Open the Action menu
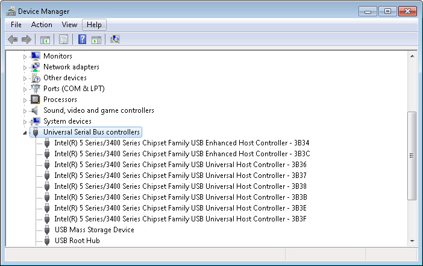Screen dimensions: 423x266 point(42,25)
